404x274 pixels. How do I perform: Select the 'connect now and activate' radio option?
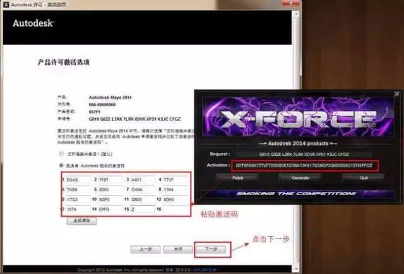pos(61,154)
